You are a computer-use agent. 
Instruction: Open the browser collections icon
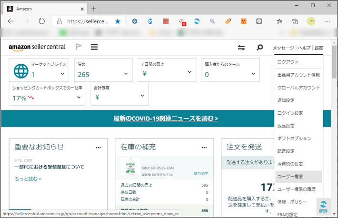point(295,21)
